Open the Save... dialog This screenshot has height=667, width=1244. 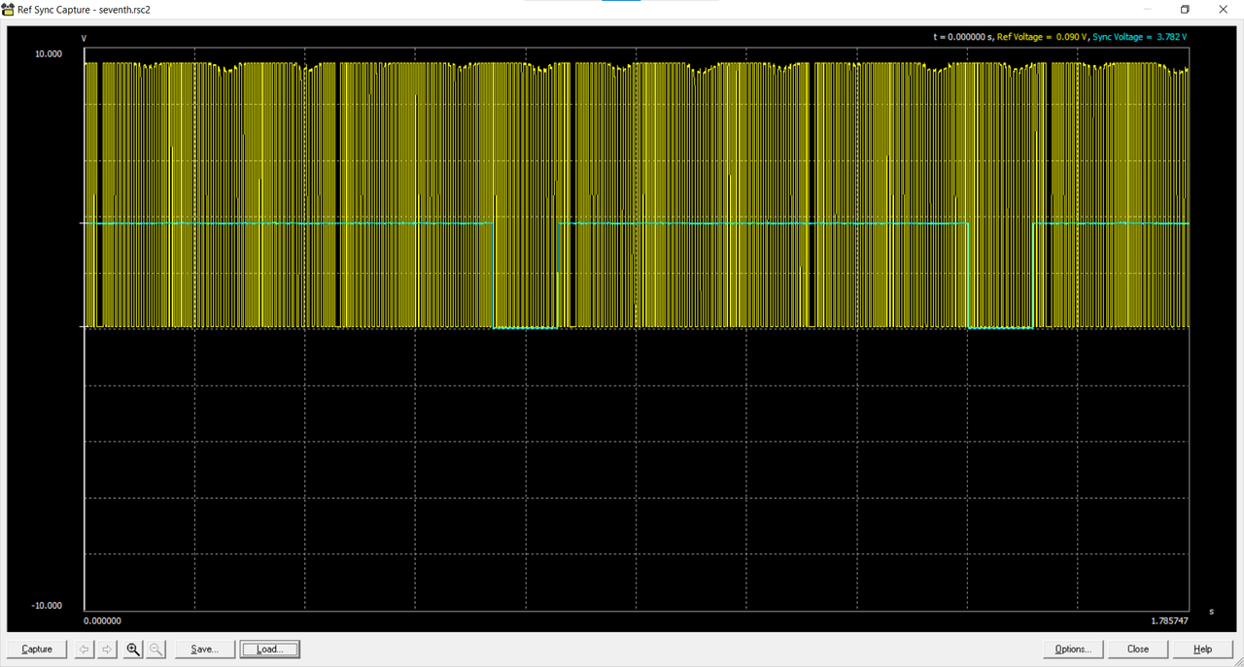point(205,650)
